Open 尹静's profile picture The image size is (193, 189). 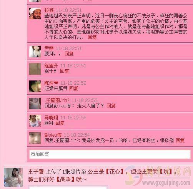click(x=35, y=52)
